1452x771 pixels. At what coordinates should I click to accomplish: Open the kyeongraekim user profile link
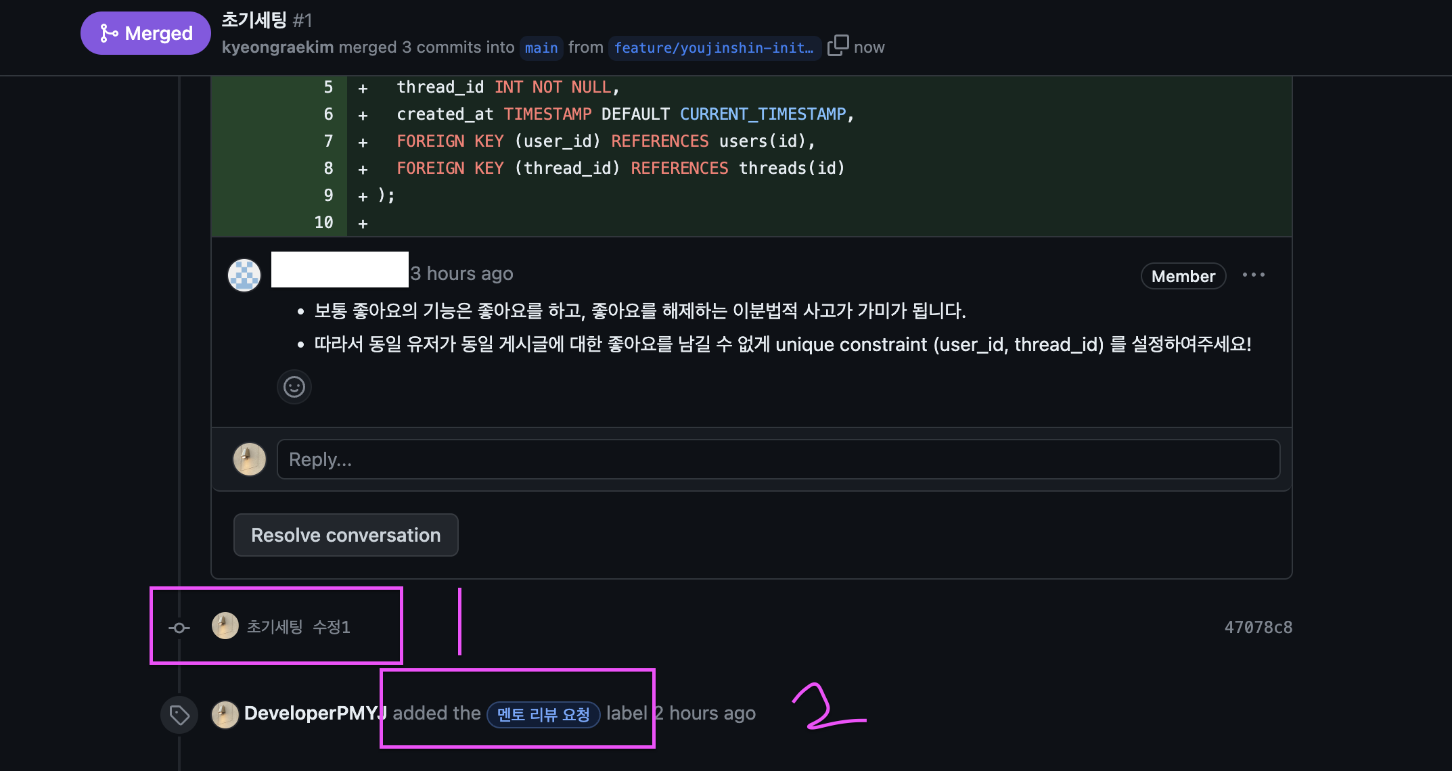coord(277,47)
